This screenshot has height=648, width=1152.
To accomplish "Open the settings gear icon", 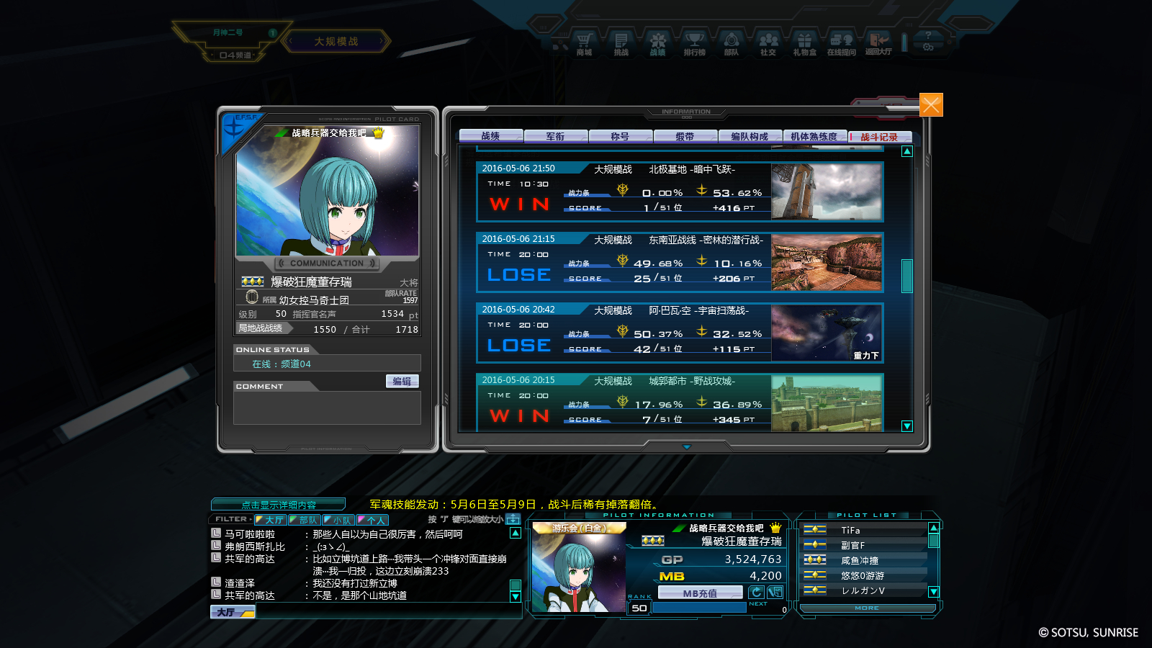I will pyautogui.click(x=928, y=48).
